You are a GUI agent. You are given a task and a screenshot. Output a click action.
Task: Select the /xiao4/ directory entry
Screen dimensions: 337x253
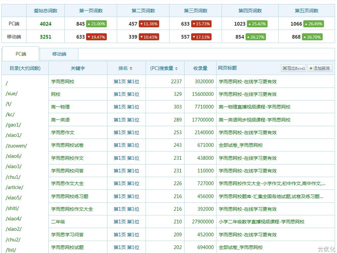click(x=14, y=218)
